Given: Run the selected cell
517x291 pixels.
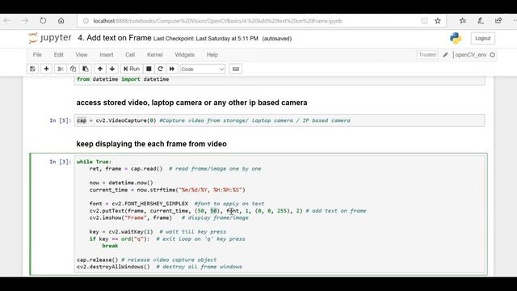Looking at the screenshot, I should tap(131, 69).
